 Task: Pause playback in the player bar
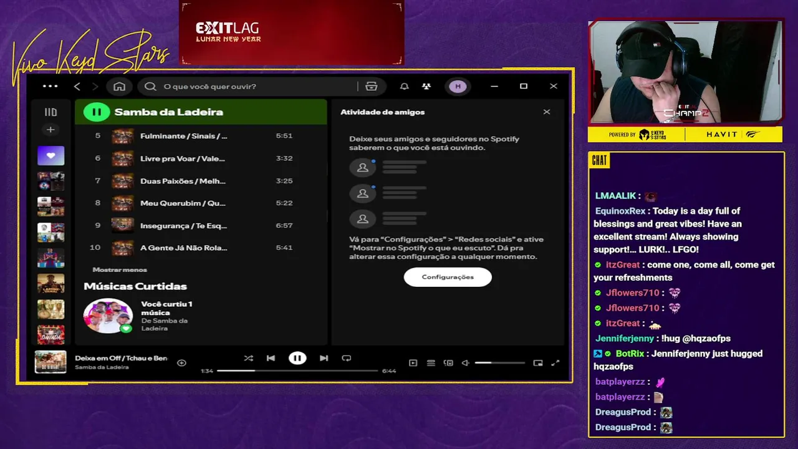click(x=297, y=358)
